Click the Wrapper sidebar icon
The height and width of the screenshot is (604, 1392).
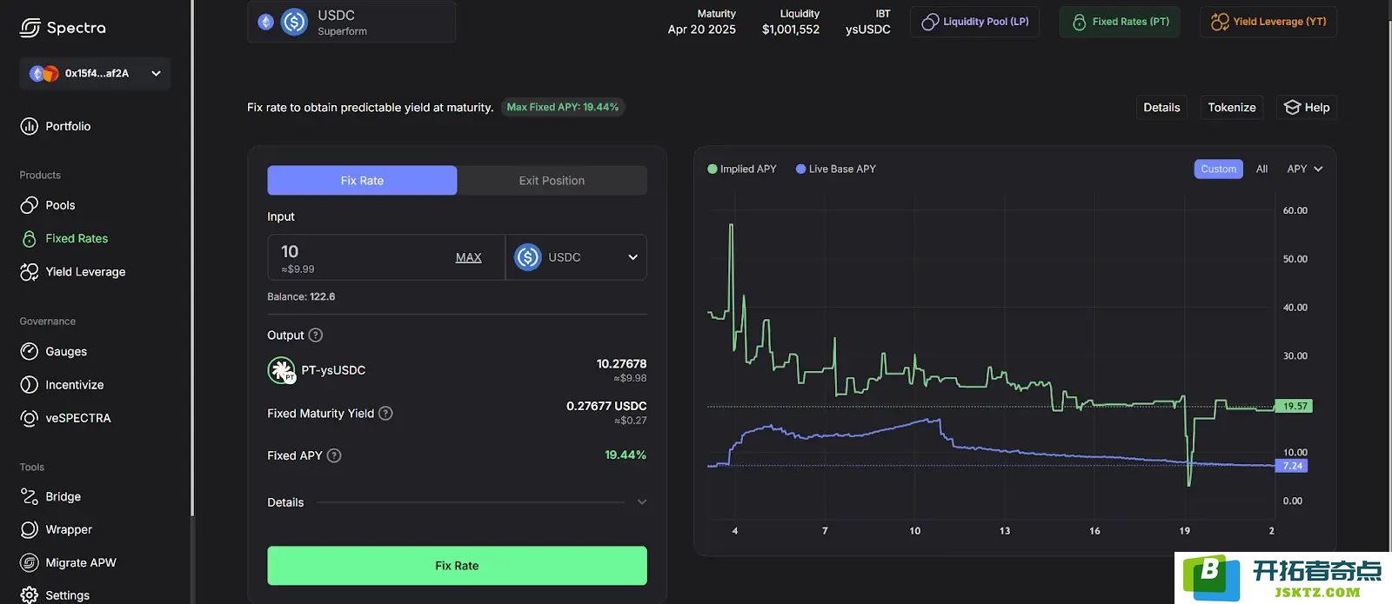click(x=29, y=529)
